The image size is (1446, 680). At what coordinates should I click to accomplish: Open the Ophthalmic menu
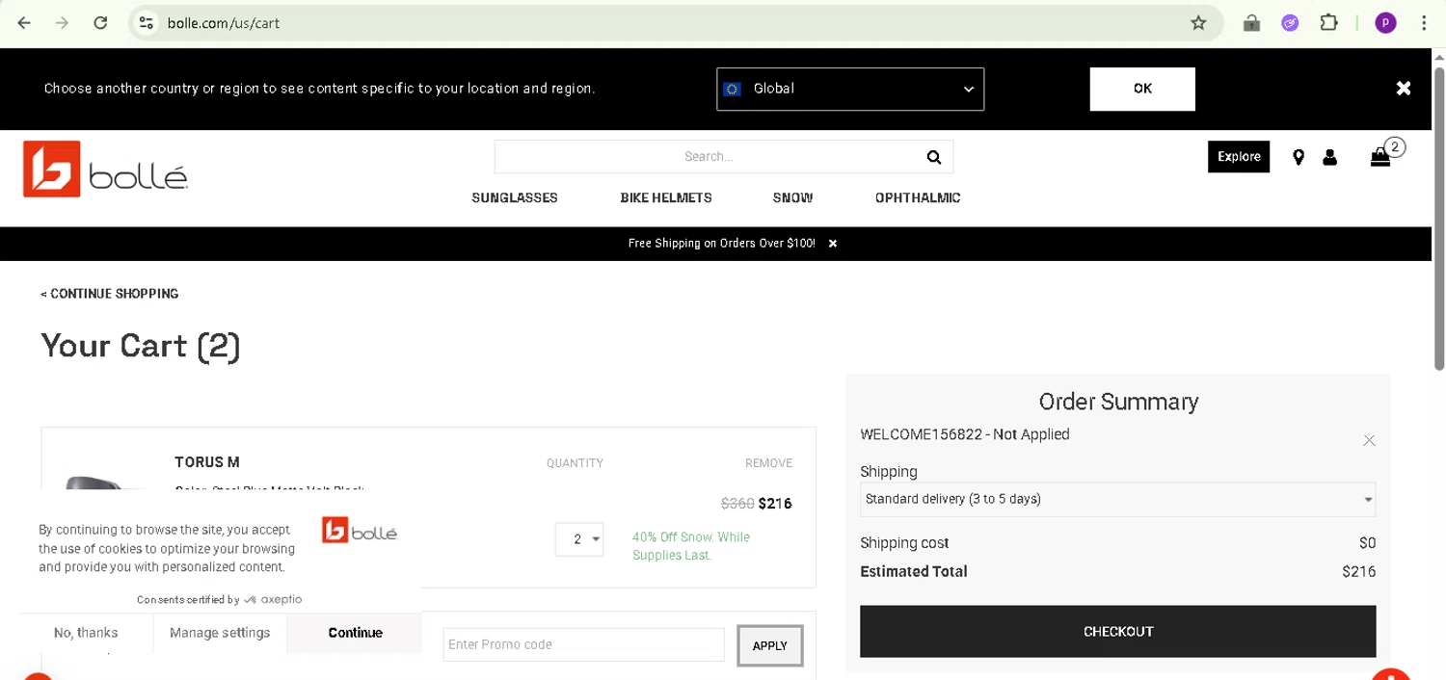(918, 197)
